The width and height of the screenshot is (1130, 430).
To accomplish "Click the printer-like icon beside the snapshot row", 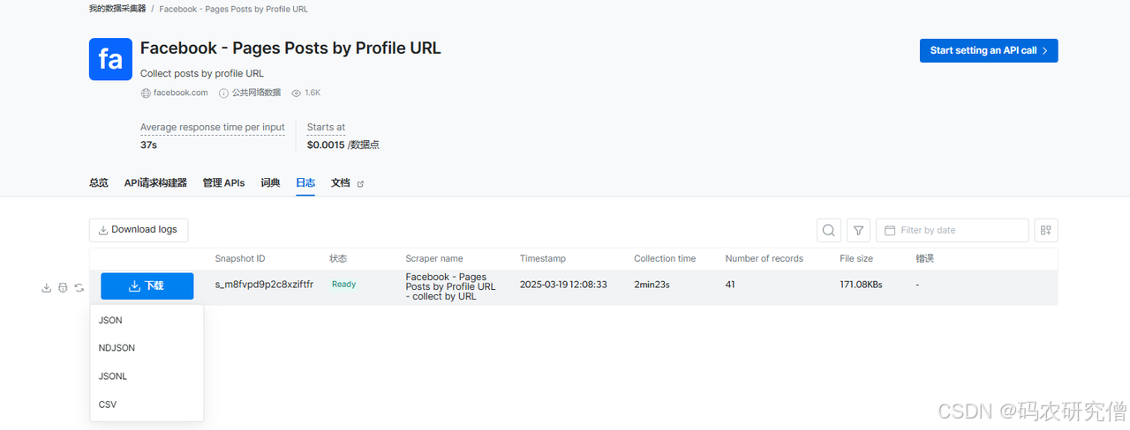I will tap(63, 287).
